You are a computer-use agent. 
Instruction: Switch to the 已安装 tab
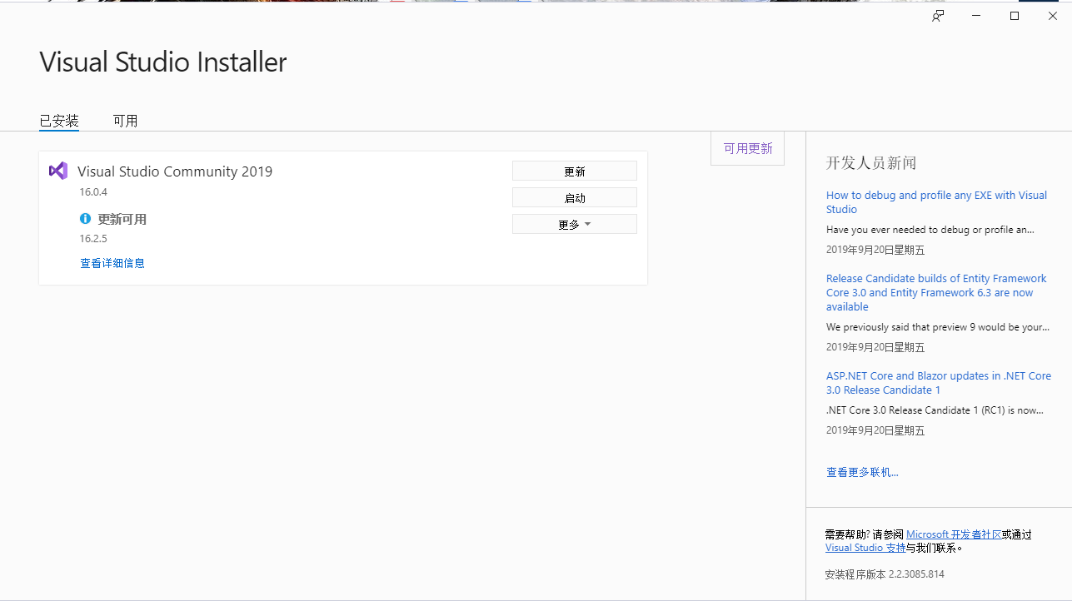[x=59, y=121]
